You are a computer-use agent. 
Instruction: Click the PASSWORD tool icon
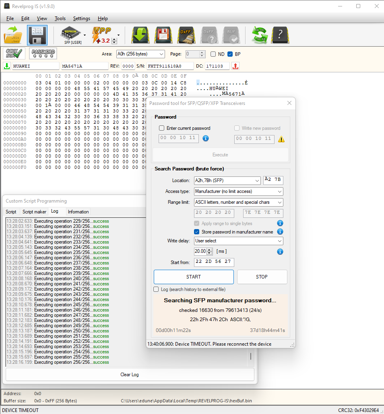pos(43,53)
